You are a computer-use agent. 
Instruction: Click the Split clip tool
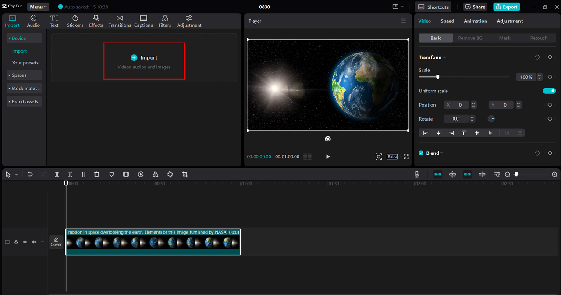point(57,174)
